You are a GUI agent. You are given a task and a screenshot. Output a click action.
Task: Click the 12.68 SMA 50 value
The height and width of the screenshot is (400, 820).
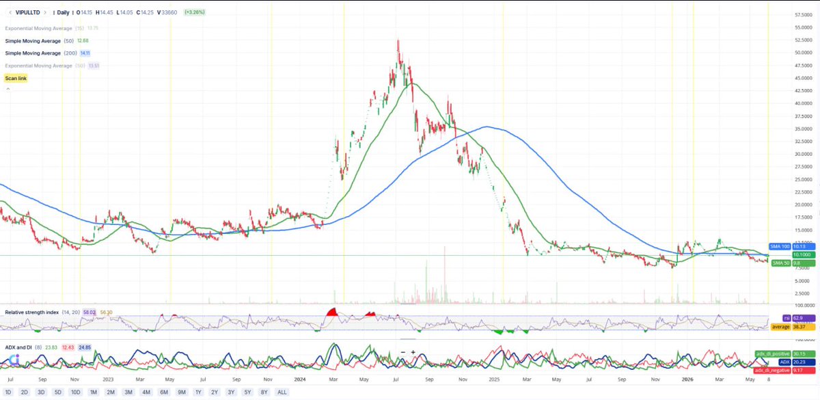click(82, 40)
